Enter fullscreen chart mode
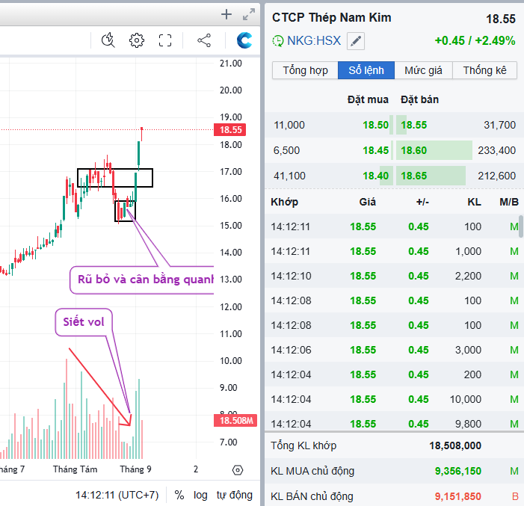The width and height of the screenshot is (524, 506). [165, 40]
